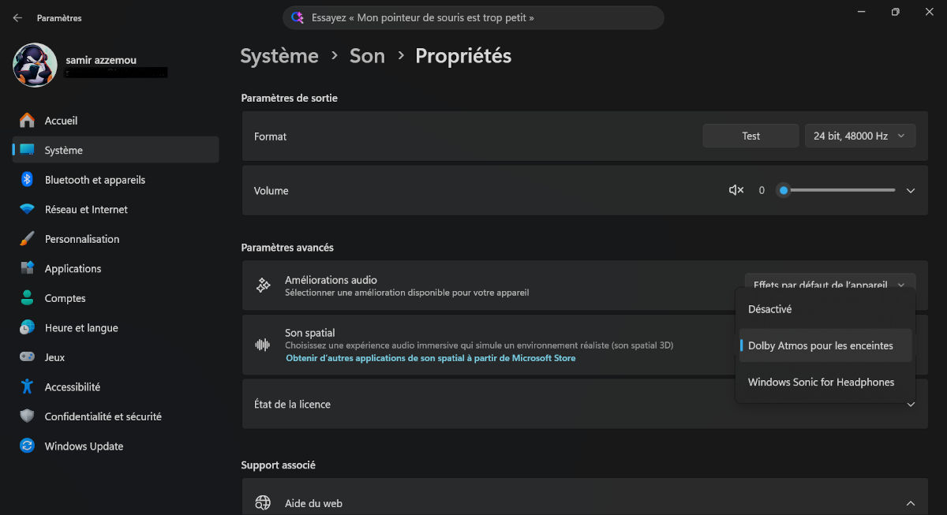947x515 pixels.
Task: Click the Son spatial waveform icon
Action: click(263, 345)
